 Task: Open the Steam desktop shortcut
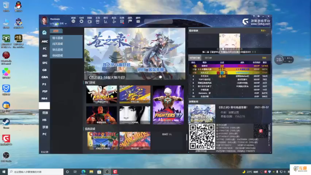(x=6, y=123)
